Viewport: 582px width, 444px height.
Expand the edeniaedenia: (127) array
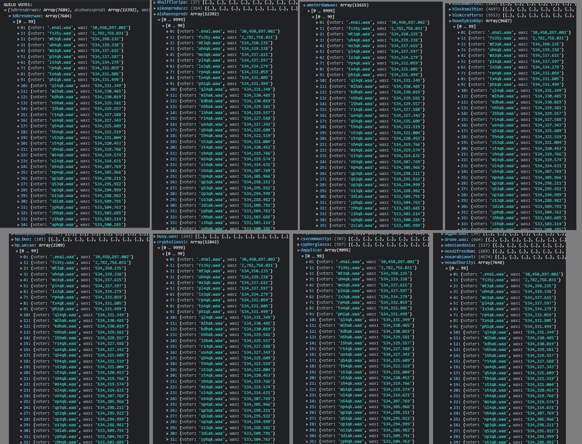pyautogui.click(x=443, y=245)
